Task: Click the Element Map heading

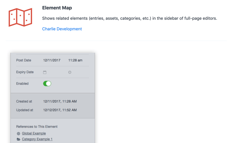Action: click(57, 8)
